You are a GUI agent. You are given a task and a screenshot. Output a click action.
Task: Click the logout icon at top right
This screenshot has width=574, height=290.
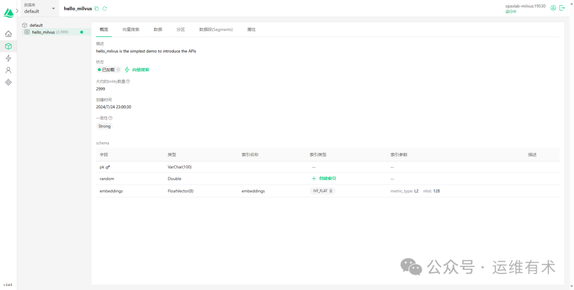[x=562, y=8]
